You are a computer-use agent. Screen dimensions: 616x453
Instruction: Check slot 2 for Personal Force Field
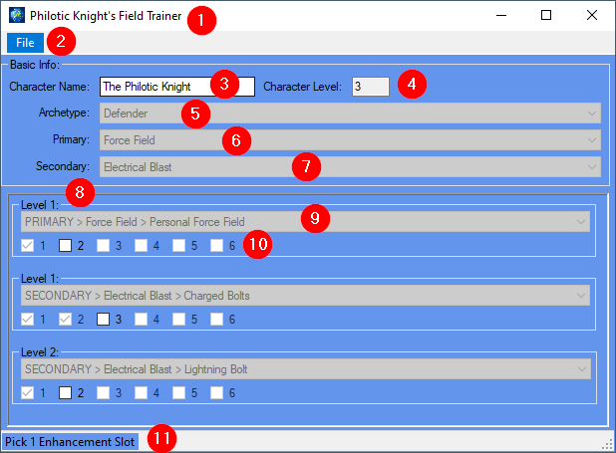[x=65, y=246]
